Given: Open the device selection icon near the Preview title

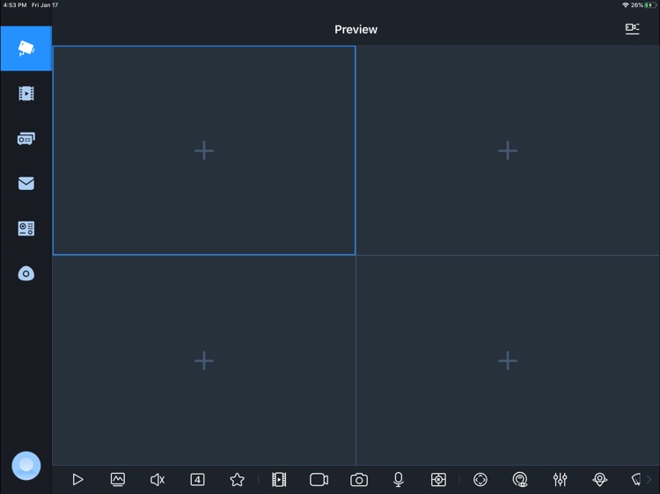Looking at the screenshot, I should point(632,29).
